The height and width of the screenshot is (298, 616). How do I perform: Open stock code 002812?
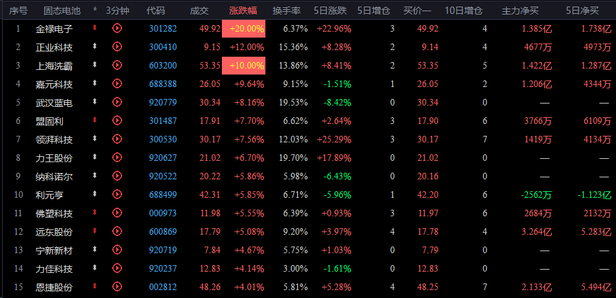(x=163, y=287)
